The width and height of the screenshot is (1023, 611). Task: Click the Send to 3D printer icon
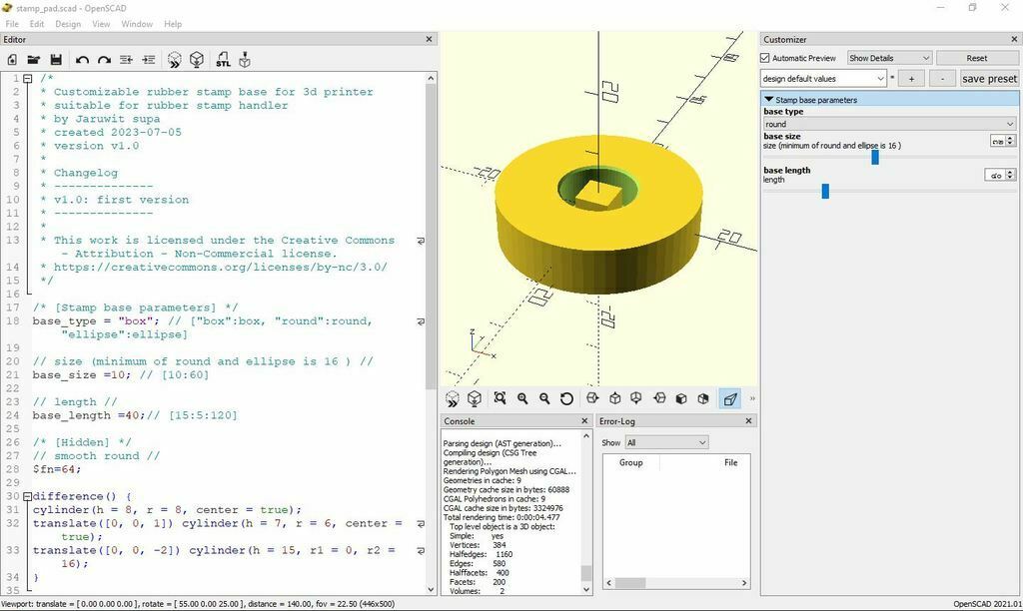point(245,60)
